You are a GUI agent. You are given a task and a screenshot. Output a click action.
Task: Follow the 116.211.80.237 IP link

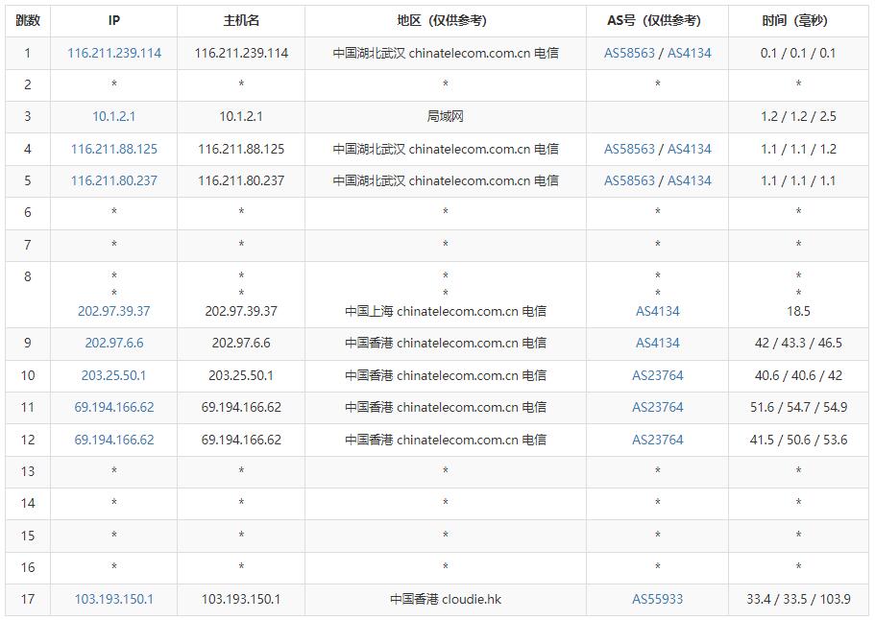pyautogui.click(x=114, y=180)
